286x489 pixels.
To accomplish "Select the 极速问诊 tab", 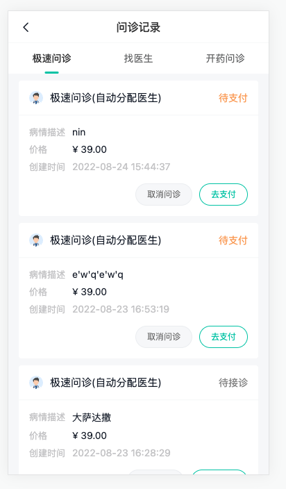I will click(52, 58).
